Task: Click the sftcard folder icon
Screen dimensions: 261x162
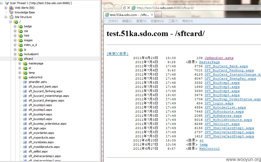Action: click(x=21, y=59)
